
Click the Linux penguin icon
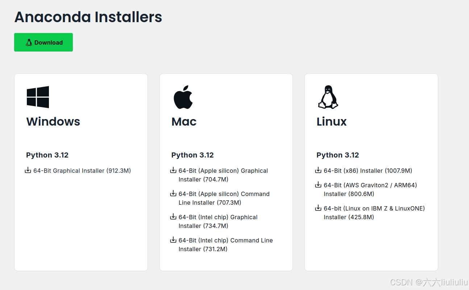pos(328,97)
